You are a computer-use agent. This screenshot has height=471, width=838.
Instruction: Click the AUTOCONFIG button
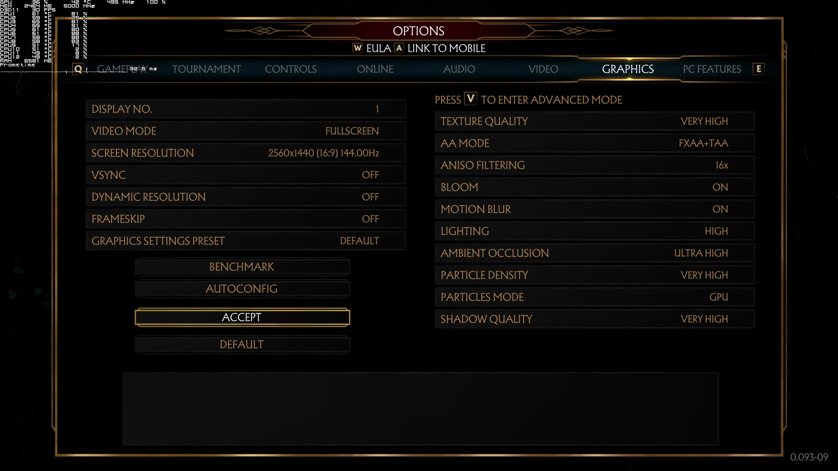(x=241, y=288)
